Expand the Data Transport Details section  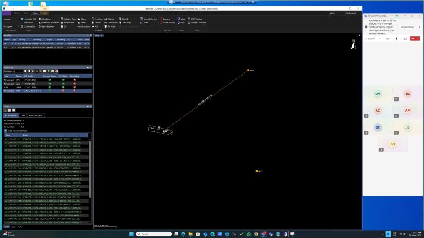point(5,130)
